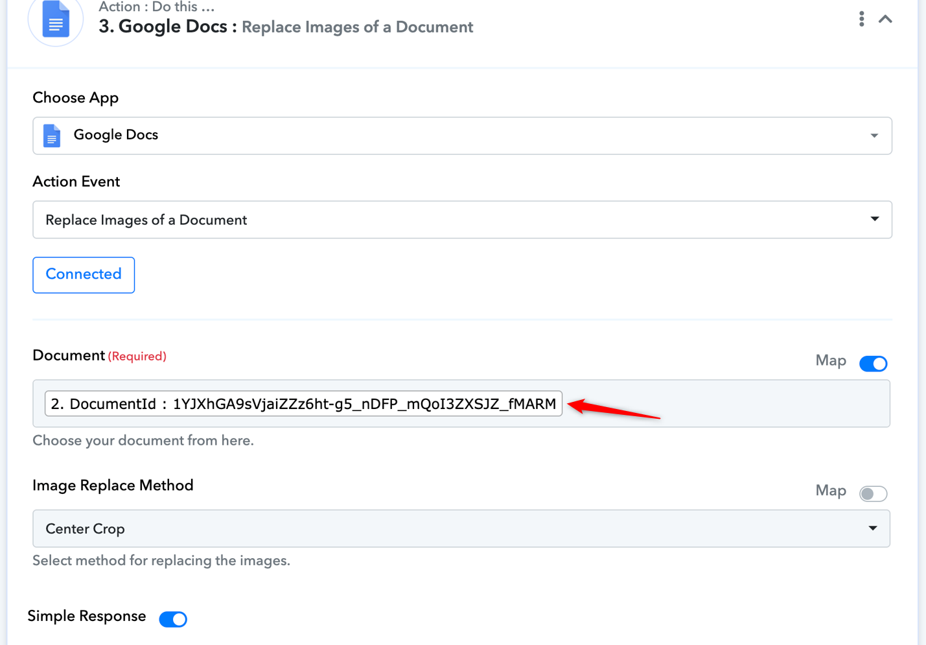Click the Action Event label
Viewport: 926px width, 645px height.
(76, 182)
